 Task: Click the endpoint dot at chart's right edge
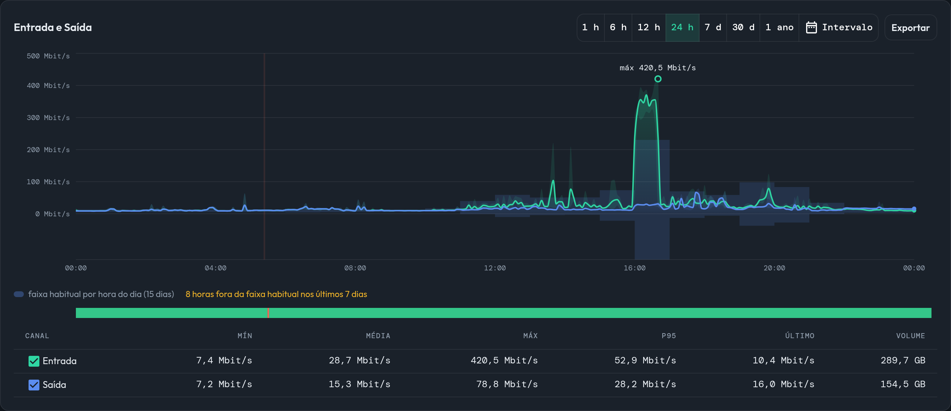point(914,209)
